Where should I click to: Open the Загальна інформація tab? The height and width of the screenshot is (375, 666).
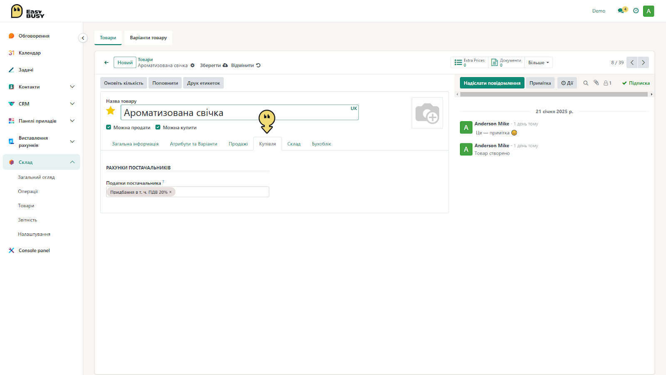tap(135, 144)
